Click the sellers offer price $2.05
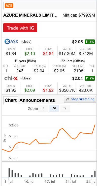This screenshot has height=186, width=98. point(59,71)
